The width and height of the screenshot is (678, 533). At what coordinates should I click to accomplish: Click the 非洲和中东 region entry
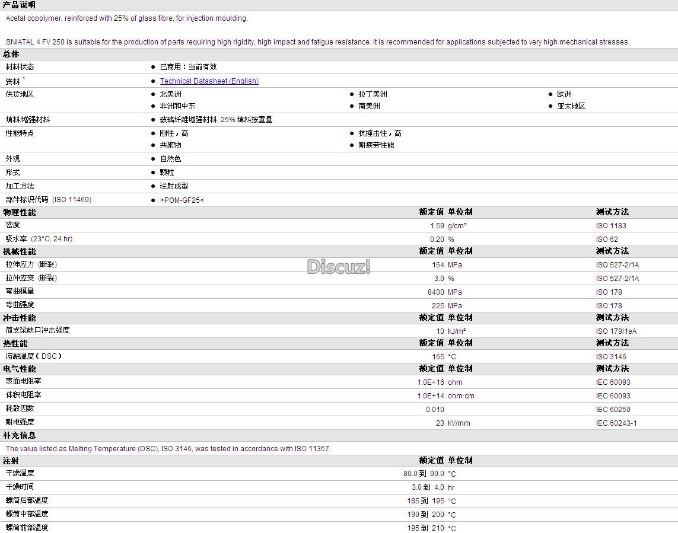[178, 106]
